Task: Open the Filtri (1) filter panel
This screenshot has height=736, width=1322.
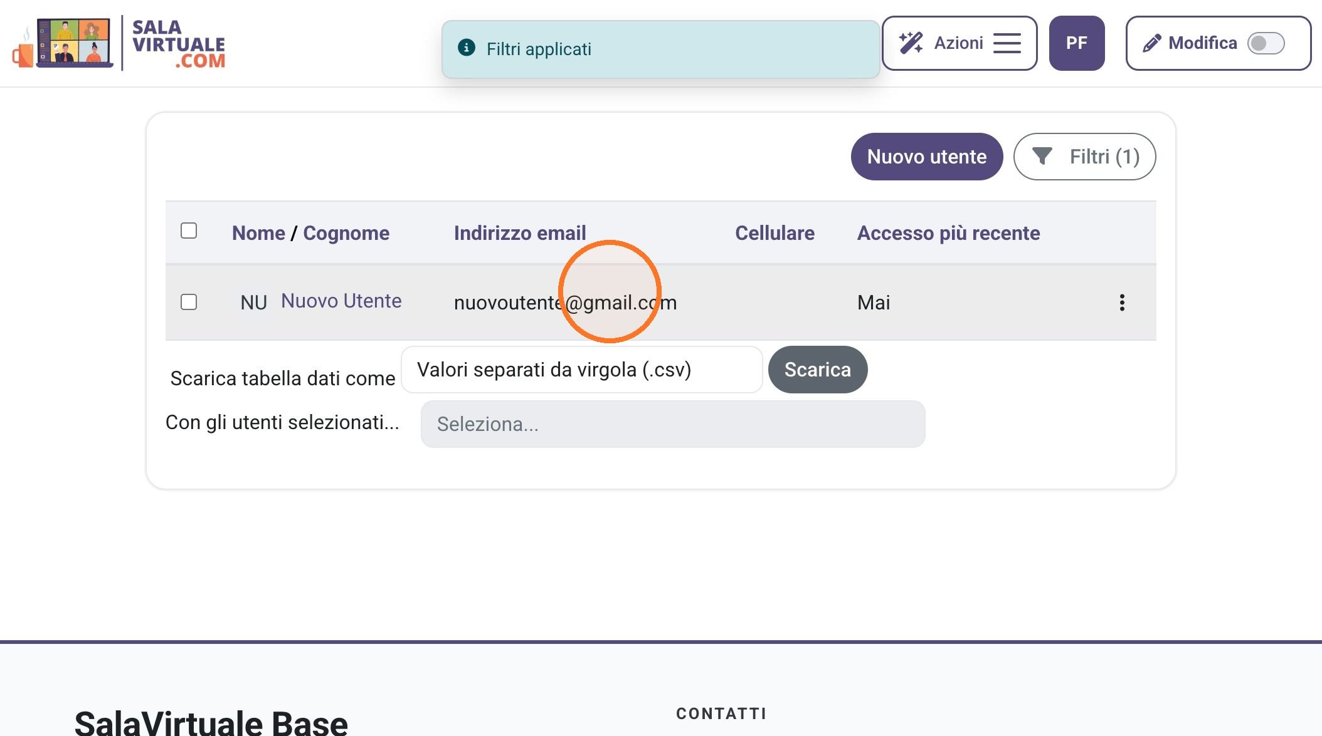Action: [x=1084, y=157]
